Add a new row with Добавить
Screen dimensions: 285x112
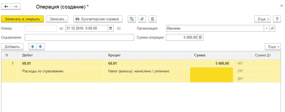pyautogui.click(x=12, y=47)
